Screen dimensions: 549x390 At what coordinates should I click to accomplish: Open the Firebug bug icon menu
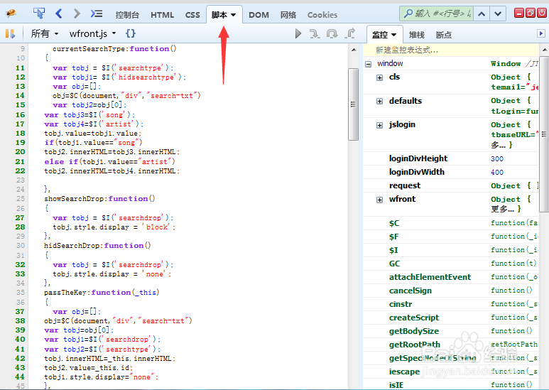click(x=11, y=14)
